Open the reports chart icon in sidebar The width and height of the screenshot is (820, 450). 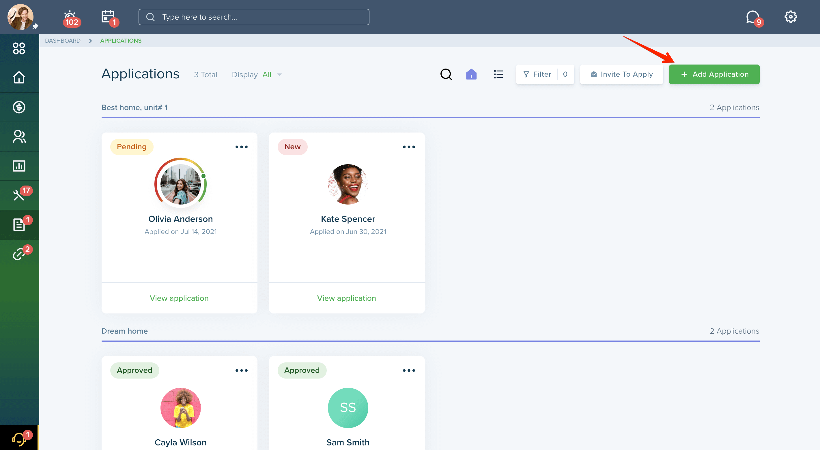click(19, 166)
